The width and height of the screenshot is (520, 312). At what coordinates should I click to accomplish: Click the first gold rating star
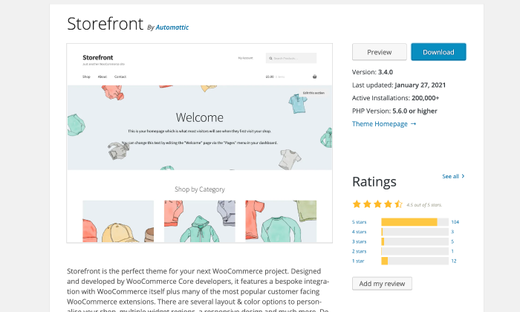pyautogui.click(x=357, y=204)
